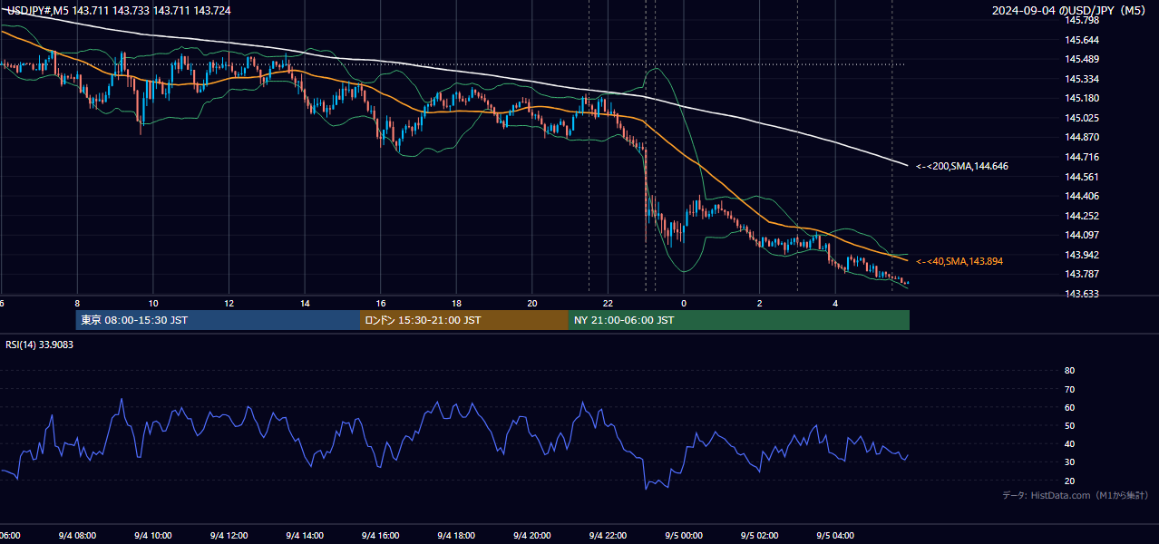Click the 145.798 price axis label

pos(1081,20)
